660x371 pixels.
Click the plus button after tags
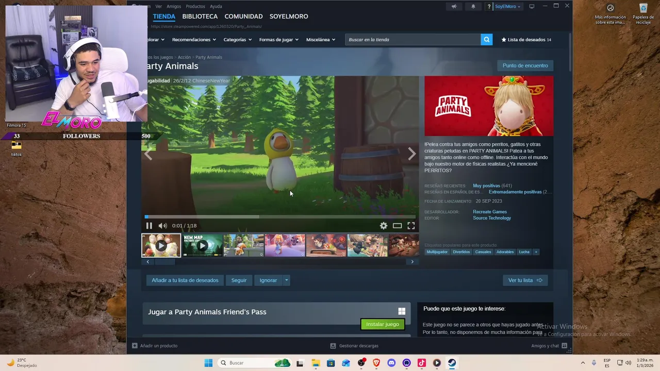coord(536,252)
